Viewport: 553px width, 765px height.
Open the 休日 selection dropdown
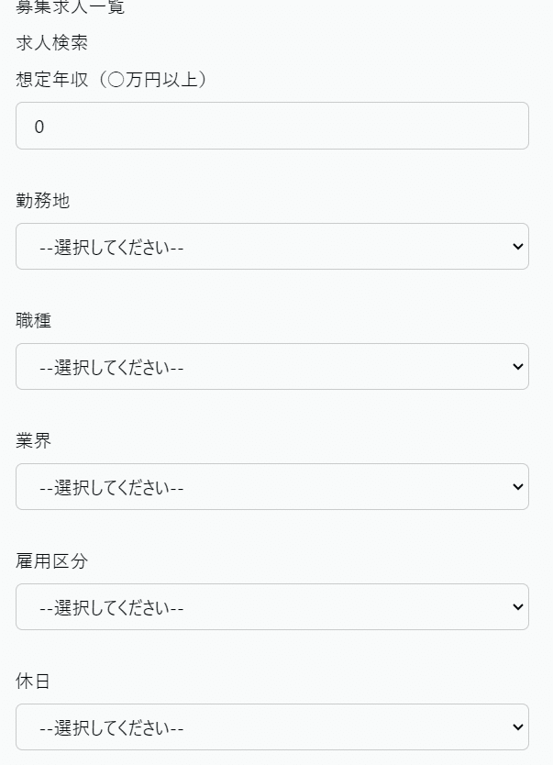coord(271,727)
